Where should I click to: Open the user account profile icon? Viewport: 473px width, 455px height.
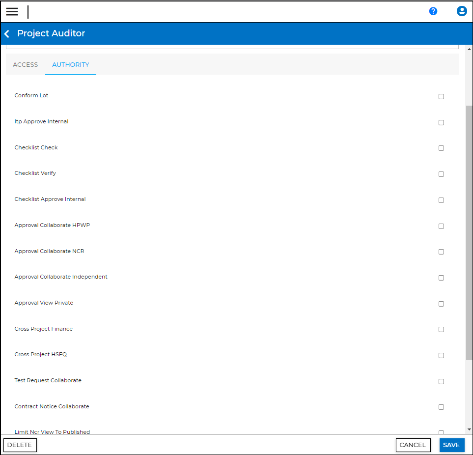coord(461,11)
